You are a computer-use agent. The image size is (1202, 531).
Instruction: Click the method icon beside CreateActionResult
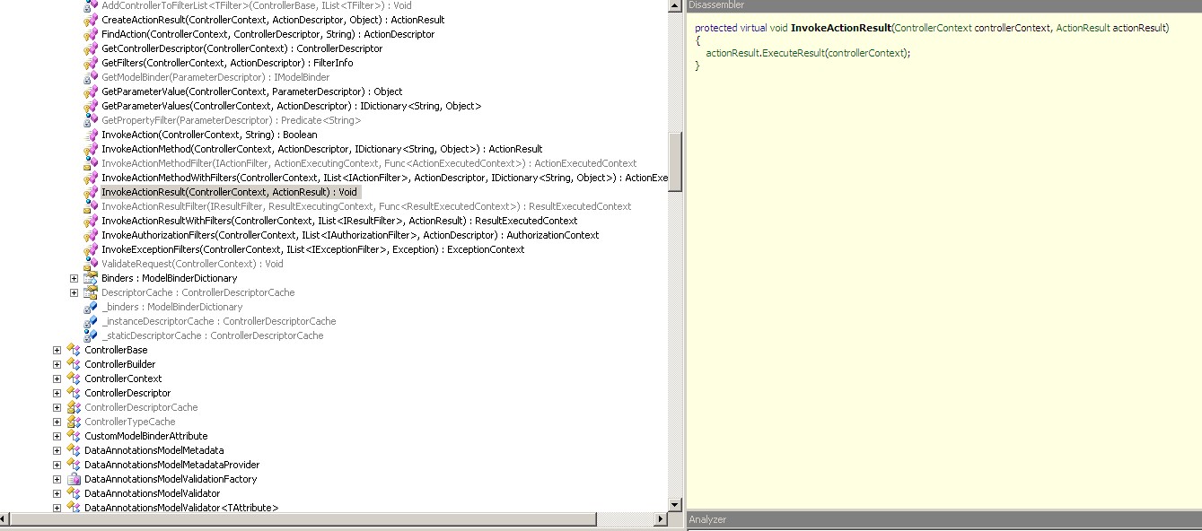click(90, 20)
